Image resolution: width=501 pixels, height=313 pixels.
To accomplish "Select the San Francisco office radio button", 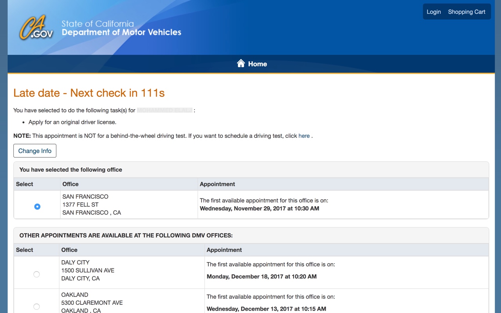I will [x=37, y=206].
